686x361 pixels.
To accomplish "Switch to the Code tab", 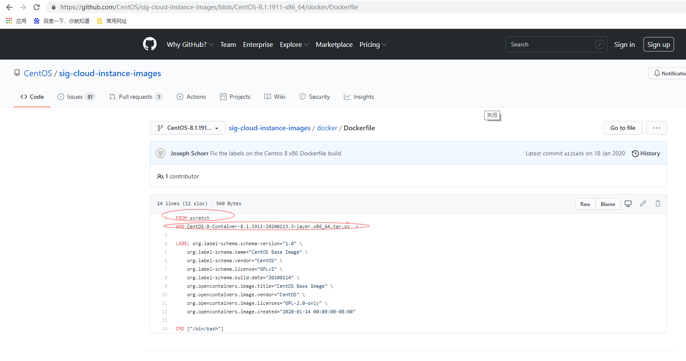I will pos(32,97).
